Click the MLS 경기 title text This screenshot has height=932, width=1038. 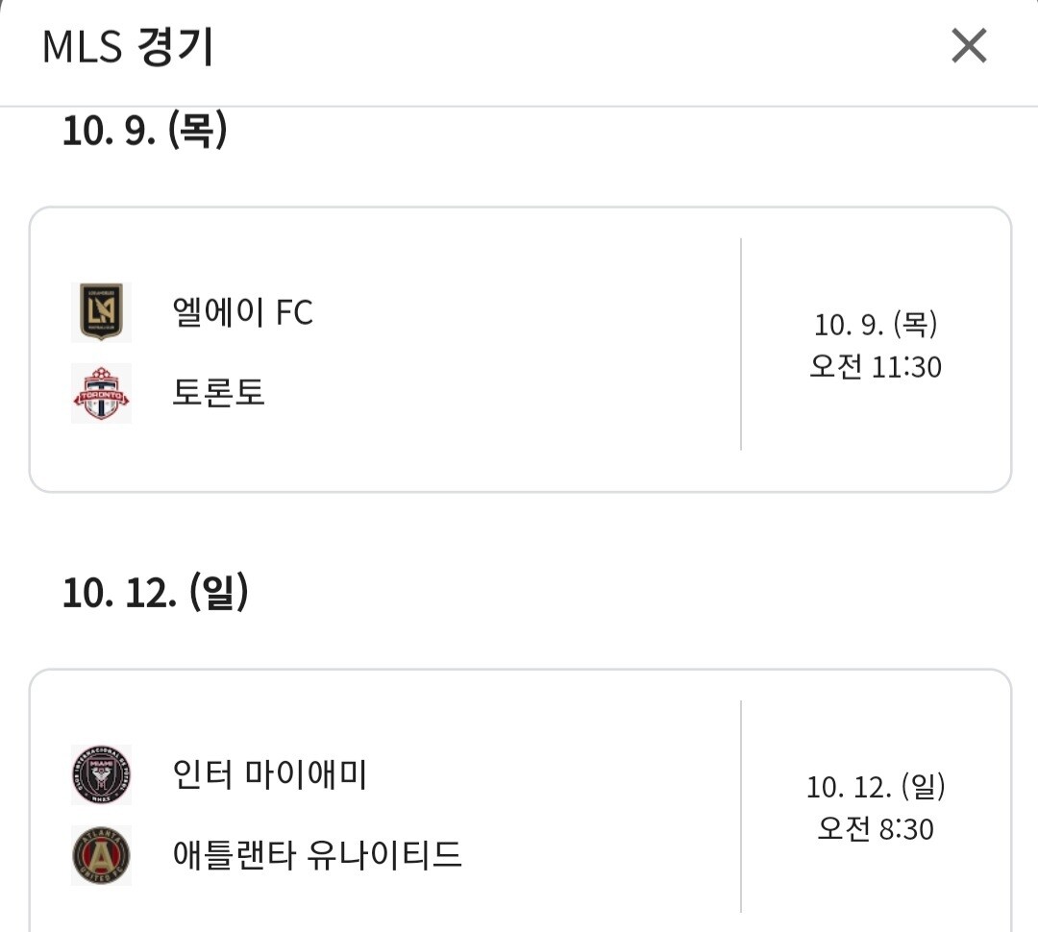point(128,47)
